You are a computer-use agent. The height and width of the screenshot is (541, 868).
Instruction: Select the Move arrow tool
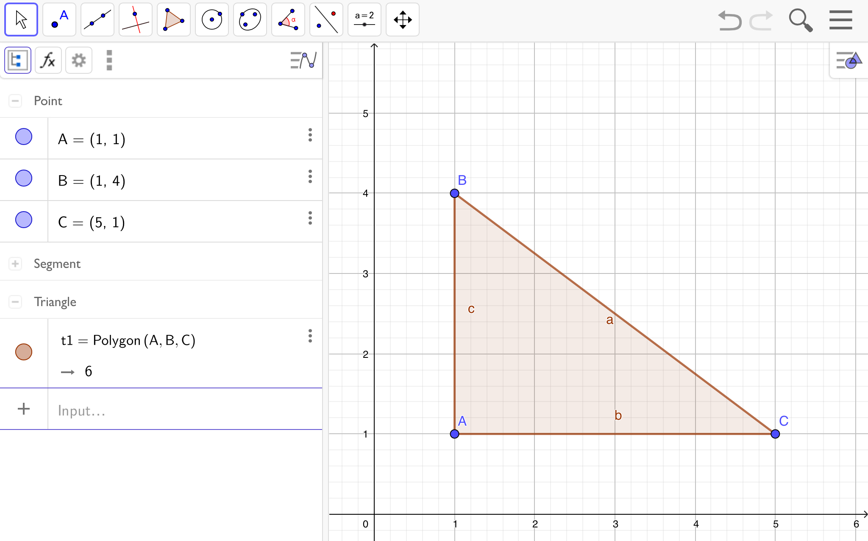21,20
